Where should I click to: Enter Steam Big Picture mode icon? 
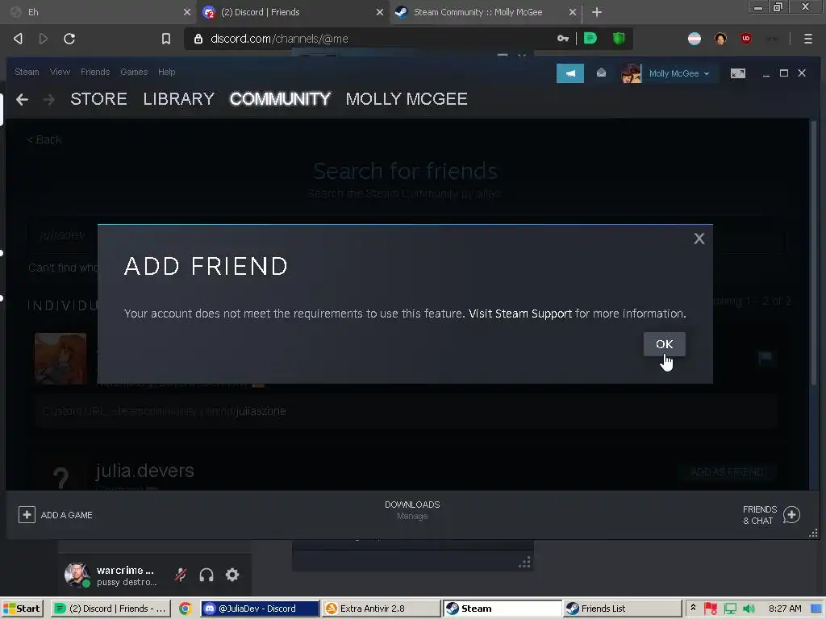738,73
